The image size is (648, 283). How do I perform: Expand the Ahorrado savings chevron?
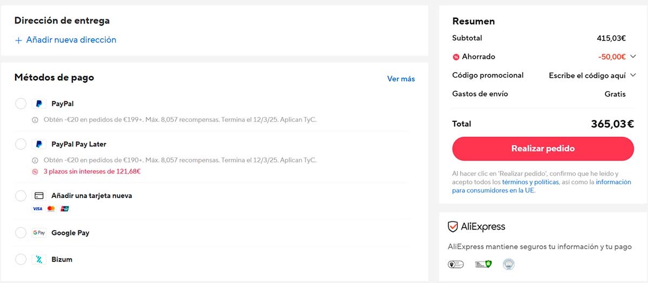[633, 57]
